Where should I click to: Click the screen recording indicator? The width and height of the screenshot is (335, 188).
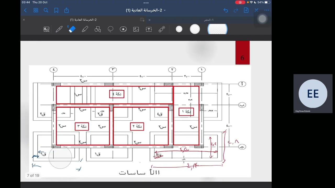240,2
